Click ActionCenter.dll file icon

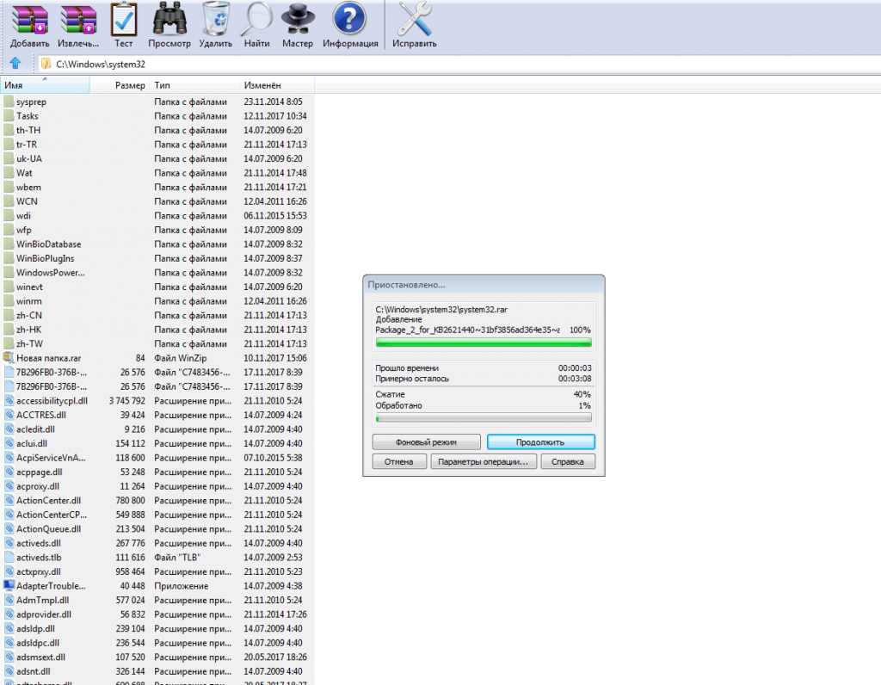(x=9, y=500)
